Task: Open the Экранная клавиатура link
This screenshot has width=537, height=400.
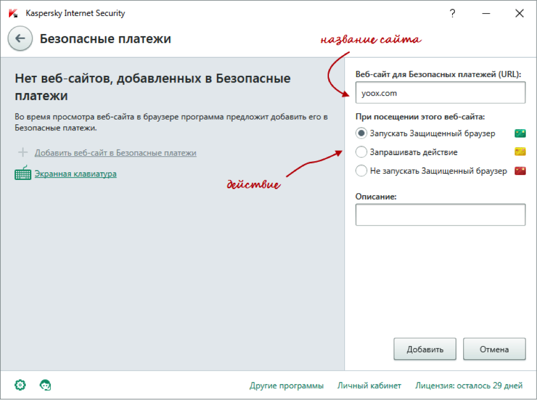Action: [75, 173]
